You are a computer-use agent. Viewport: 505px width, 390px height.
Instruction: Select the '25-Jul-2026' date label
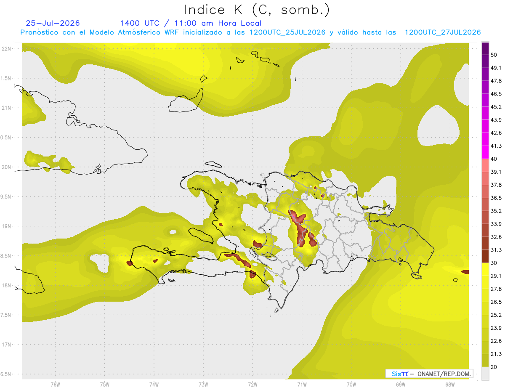[53, 23]
